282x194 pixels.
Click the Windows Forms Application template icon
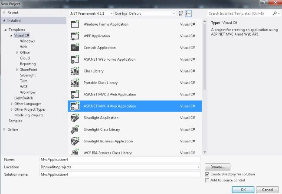click(75, 24)
